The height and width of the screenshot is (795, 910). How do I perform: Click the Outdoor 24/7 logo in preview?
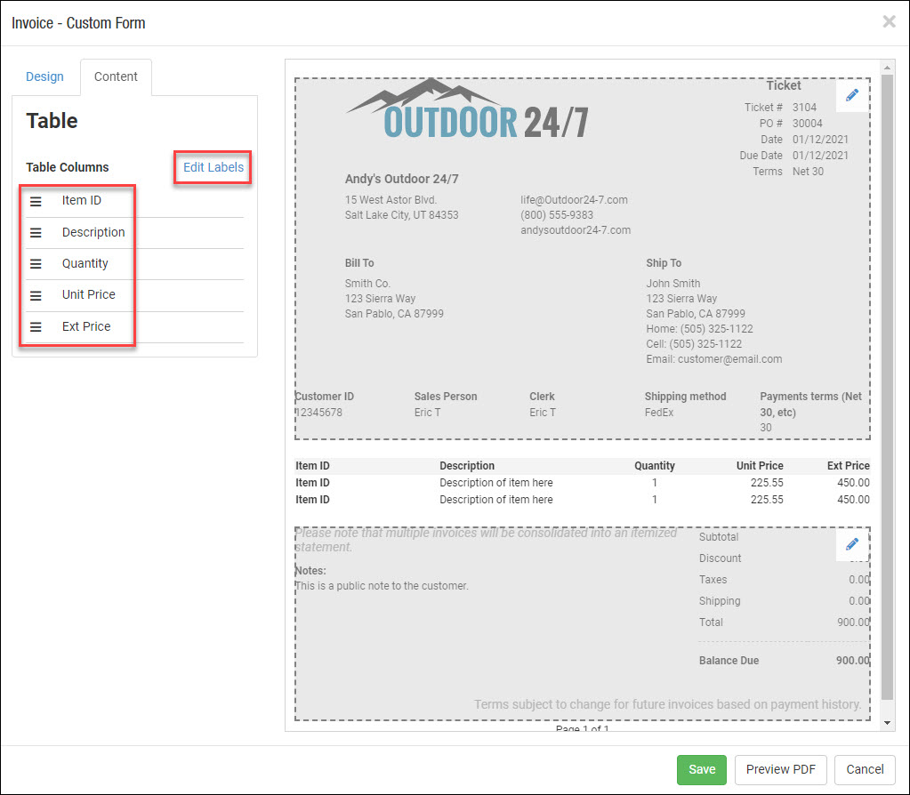[x=467, y=109]
